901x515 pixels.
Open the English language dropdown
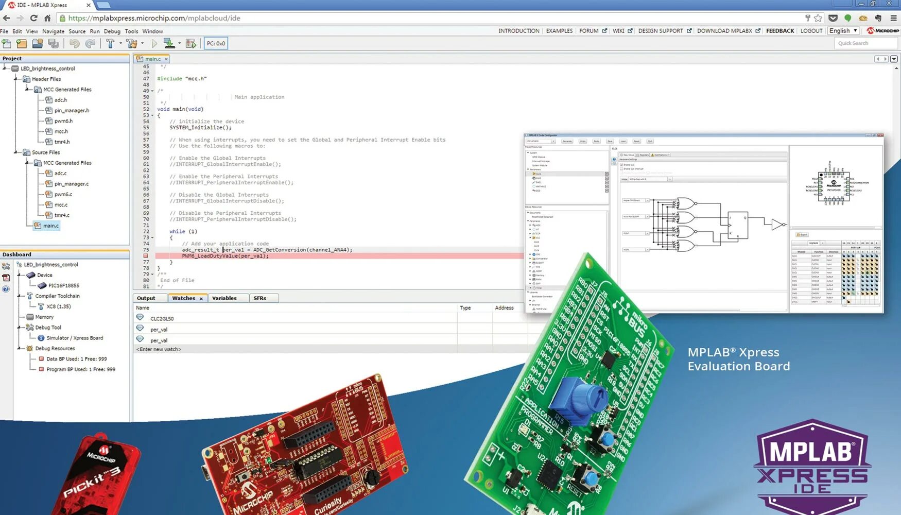pyautogui.click(x=843, y=31)
